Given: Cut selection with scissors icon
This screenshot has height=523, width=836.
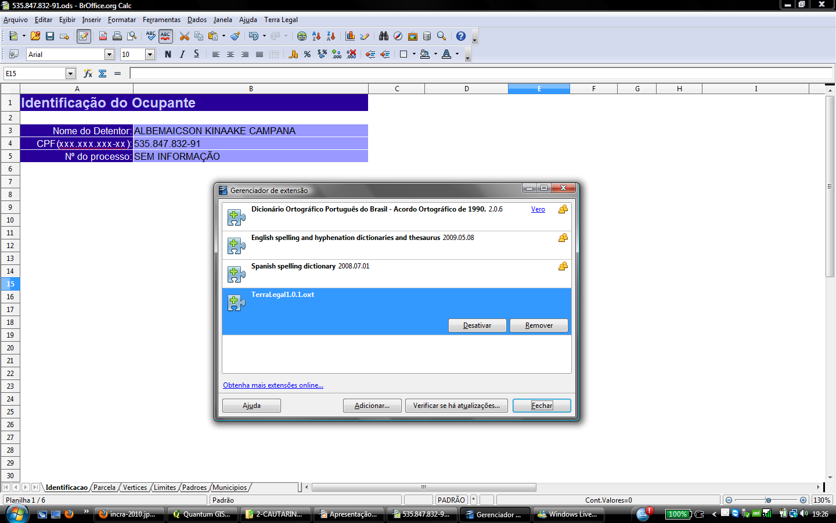Looking at the screenshot, I should (x=185, y=36).
